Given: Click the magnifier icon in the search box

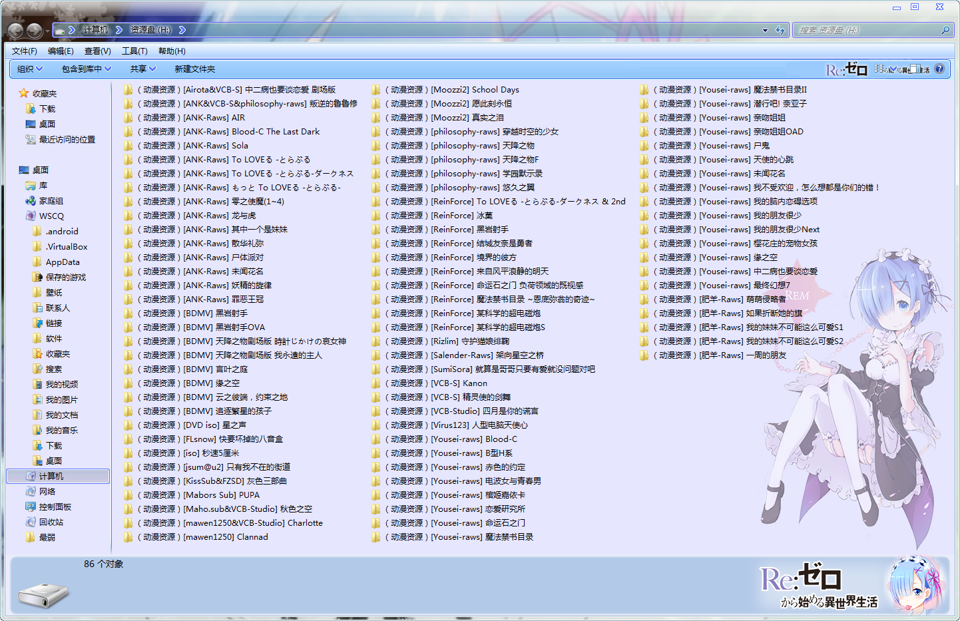Looking at the screenshot, I should pos(945,30).
